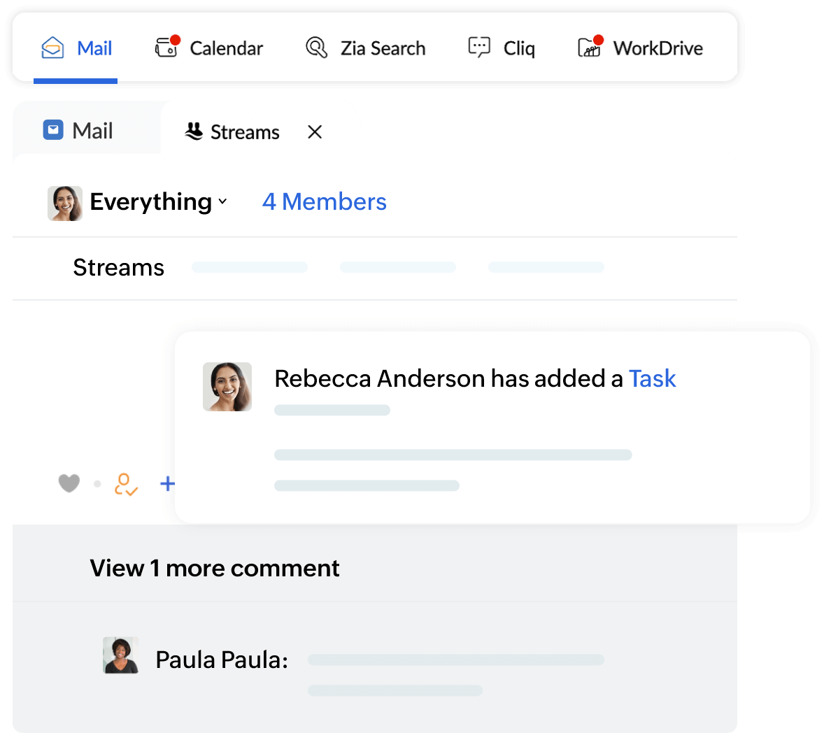Open the WorkDrive folder icon
The image size is (831, 733).
click(x=590, y=48)
